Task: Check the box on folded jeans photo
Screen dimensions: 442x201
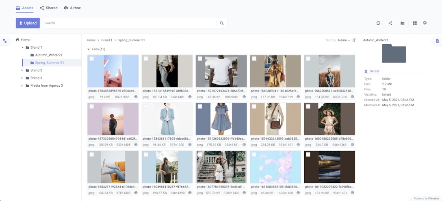Action: pyautogui.click(x=308, y=154)
